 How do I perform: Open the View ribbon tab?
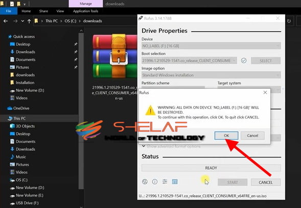[60, 11]
